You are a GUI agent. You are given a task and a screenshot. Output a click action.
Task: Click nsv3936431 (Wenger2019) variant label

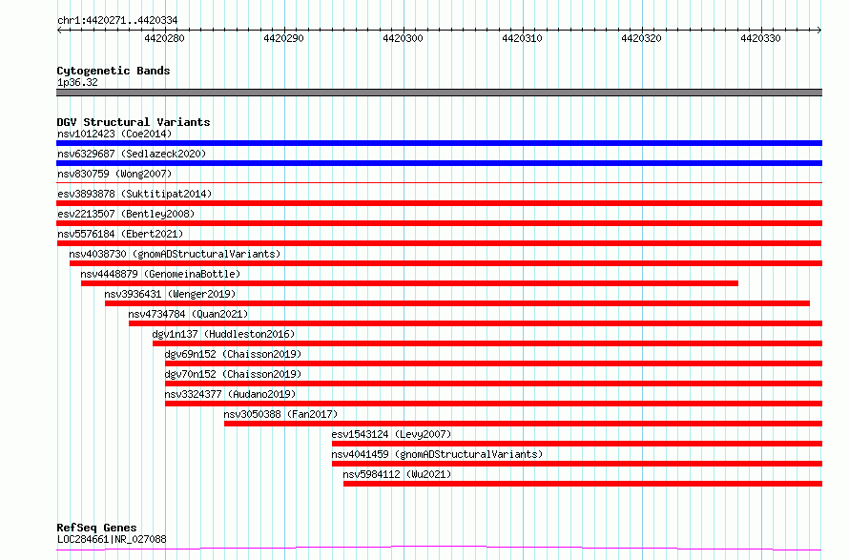170,294
